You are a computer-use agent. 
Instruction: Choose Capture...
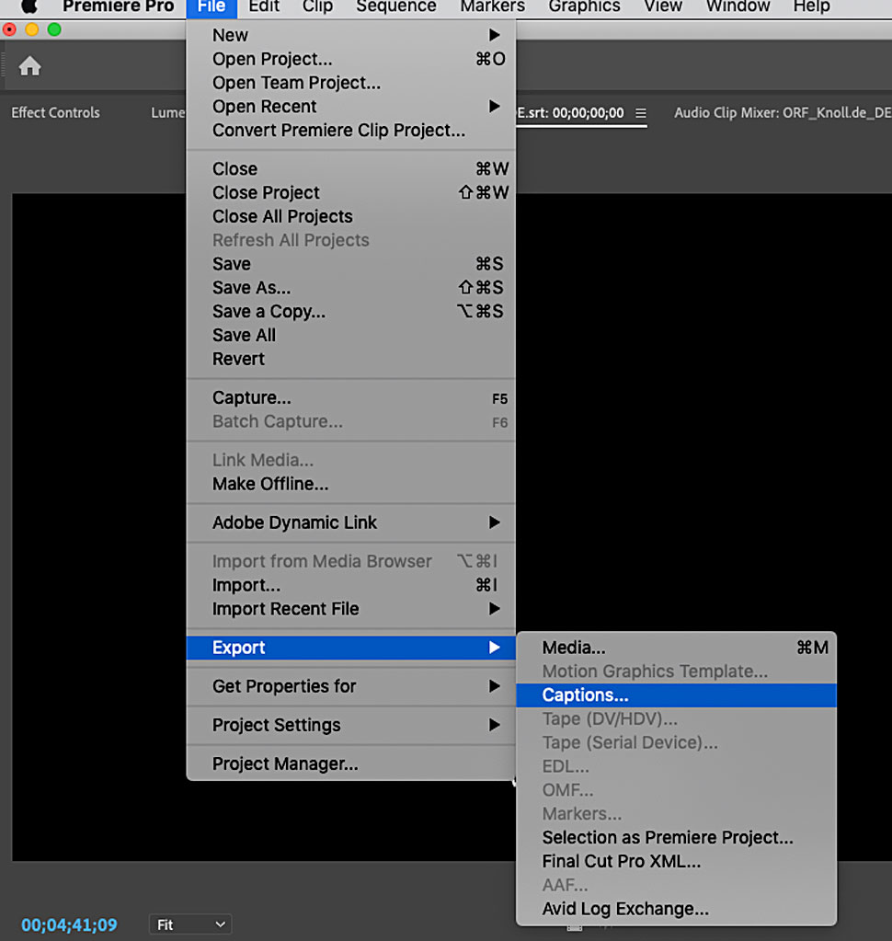tap(351, 398)
